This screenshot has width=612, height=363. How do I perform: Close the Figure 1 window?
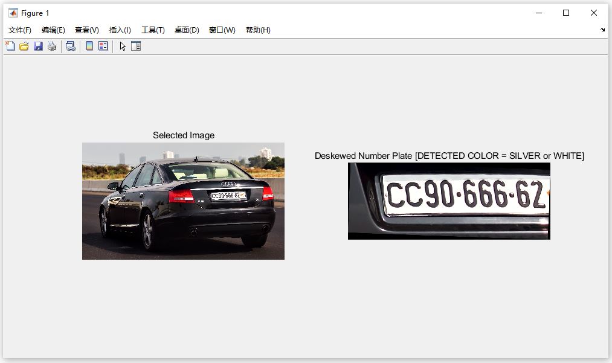[594, 13]
